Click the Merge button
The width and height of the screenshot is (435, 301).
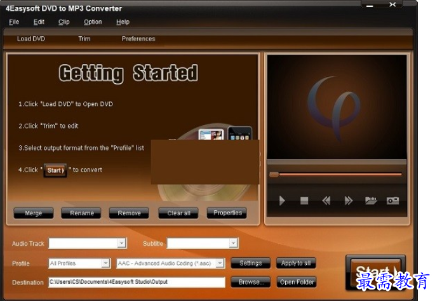click(34, 213)
